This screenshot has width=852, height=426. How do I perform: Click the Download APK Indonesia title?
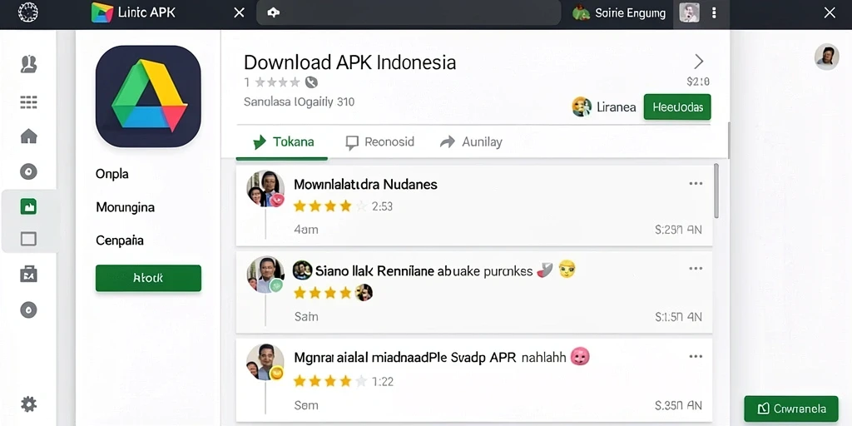coord(349,62)
